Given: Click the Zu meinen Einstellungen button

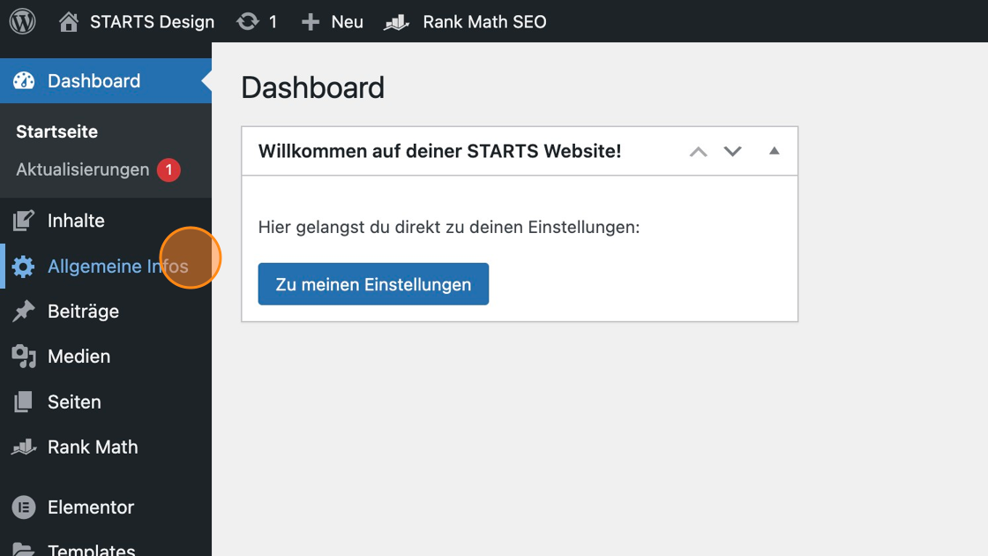Looking at the screenshot, I should pos(374,284).
